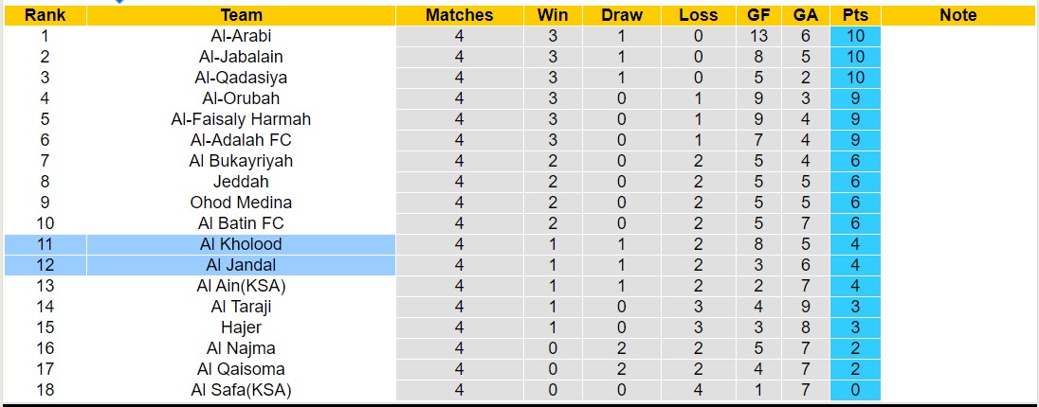
Task: Select the GF column header
Action: pyautogui.click(x=757, y=15)
